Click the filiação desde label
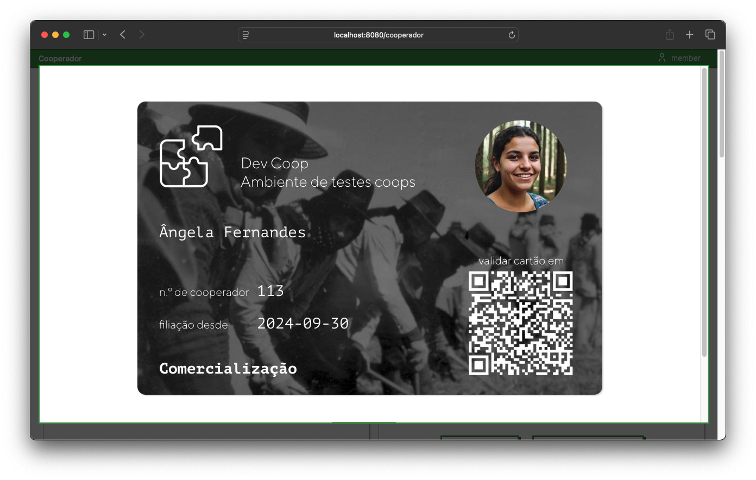The image size is (756, 480). pyautogui.click(x=193, y=325)
